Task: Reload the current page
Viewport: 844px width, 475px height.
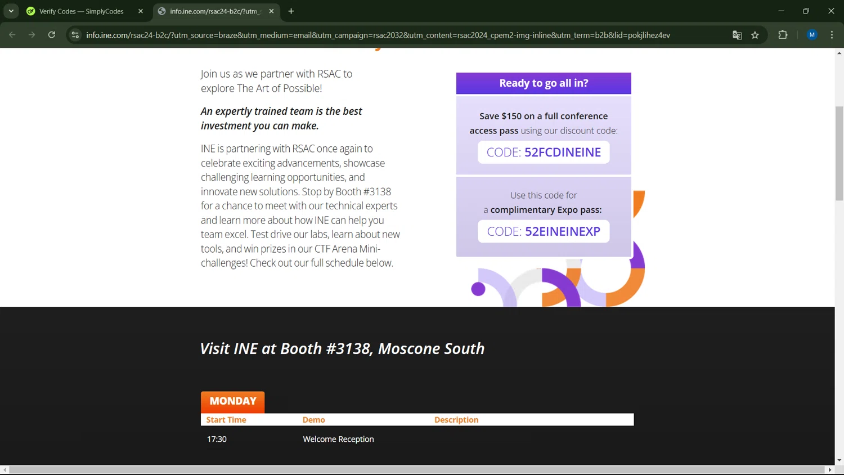Action: (52, 35)
